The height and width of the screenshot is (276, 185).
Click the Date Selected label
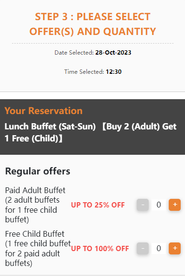tap(74, 52)
